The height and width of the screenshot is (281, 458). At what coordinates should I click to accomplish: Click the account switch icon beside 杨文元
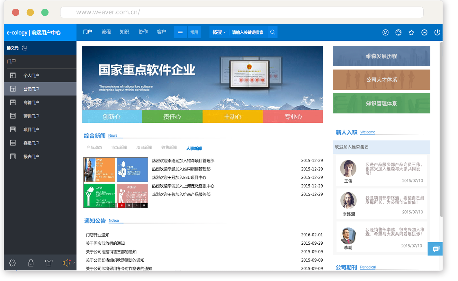click(x=25, y=48)
